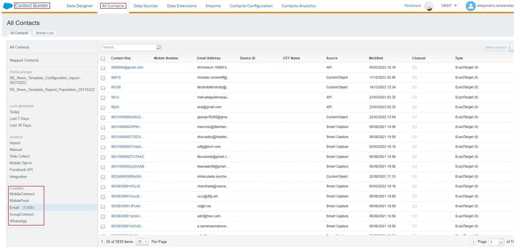
Task: Click email channel icon in the 00159 row
Action: (414, 87)
